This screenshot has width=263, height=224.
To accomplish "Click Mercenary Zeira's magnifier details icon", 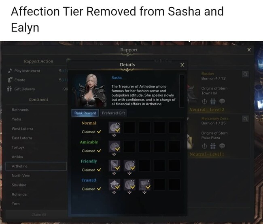I will point(245,119).
